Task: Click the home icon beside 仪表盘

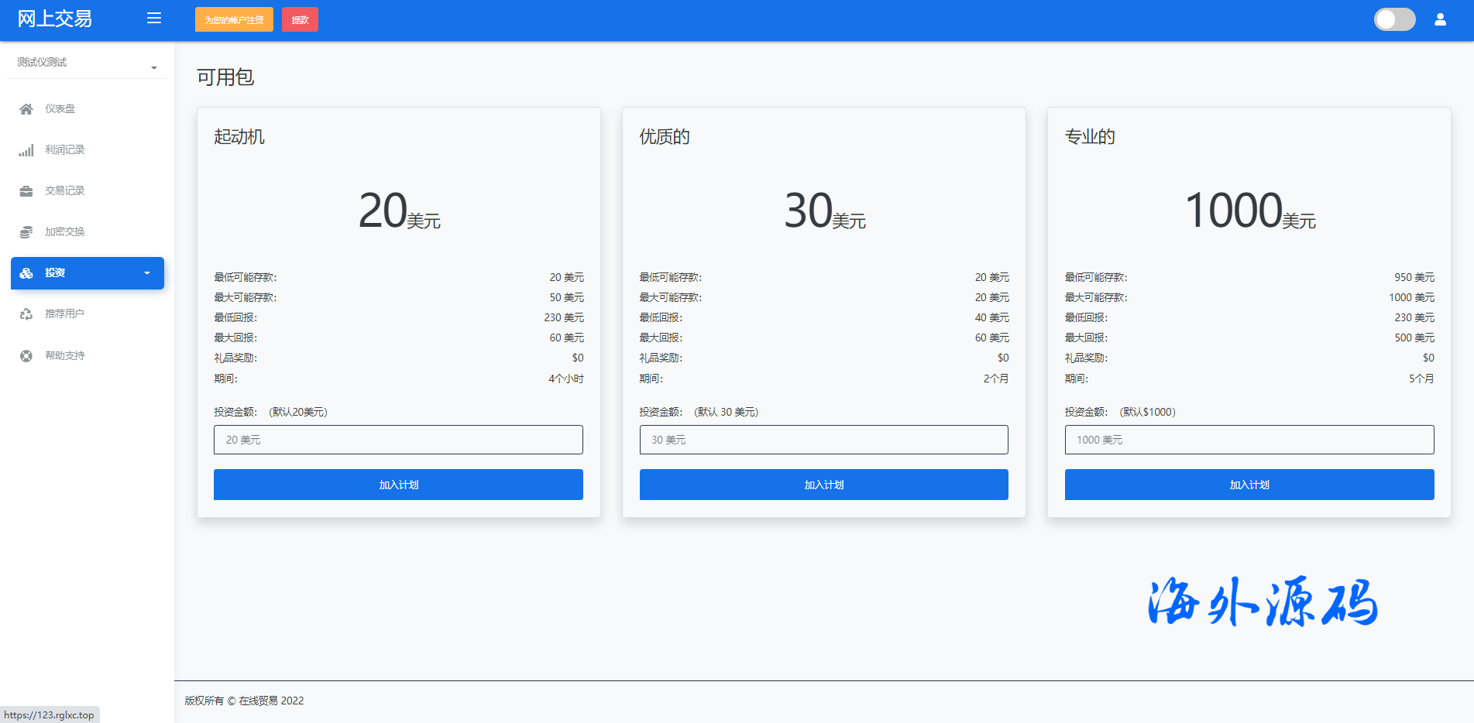Action: (x=26, y=109)
